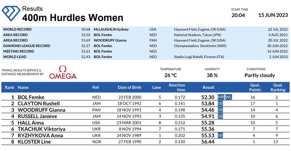This screenshot has height=151, width=291.
Task: Click the Partly cloudy conditions text
Action: tap(260, 75)
